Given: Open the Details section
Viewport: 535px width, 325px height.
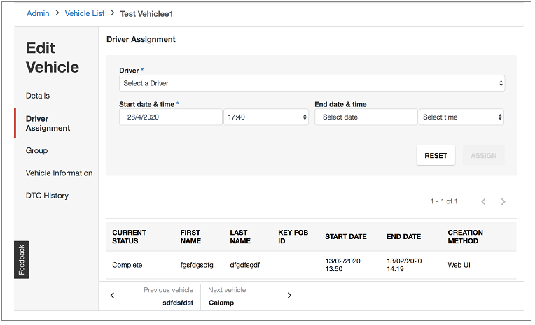Looking at the screenshot, I should pos(38,96).
